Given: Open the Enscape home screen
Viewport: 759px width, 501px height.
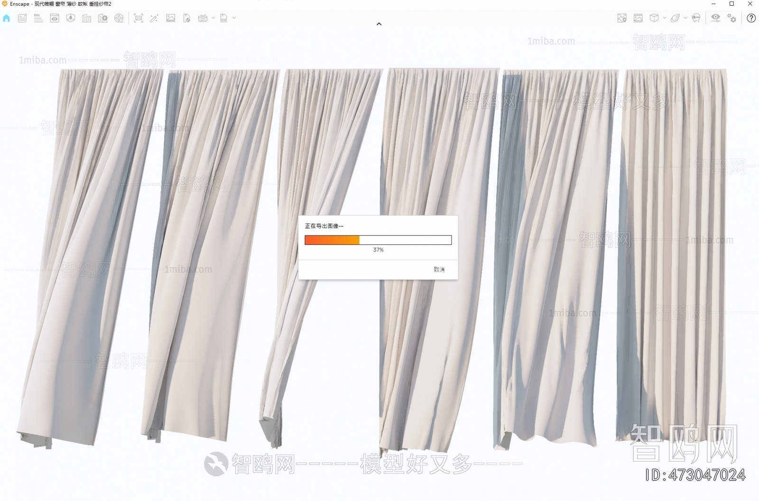Looking at the screenshot, I should [x=7, y=19].
